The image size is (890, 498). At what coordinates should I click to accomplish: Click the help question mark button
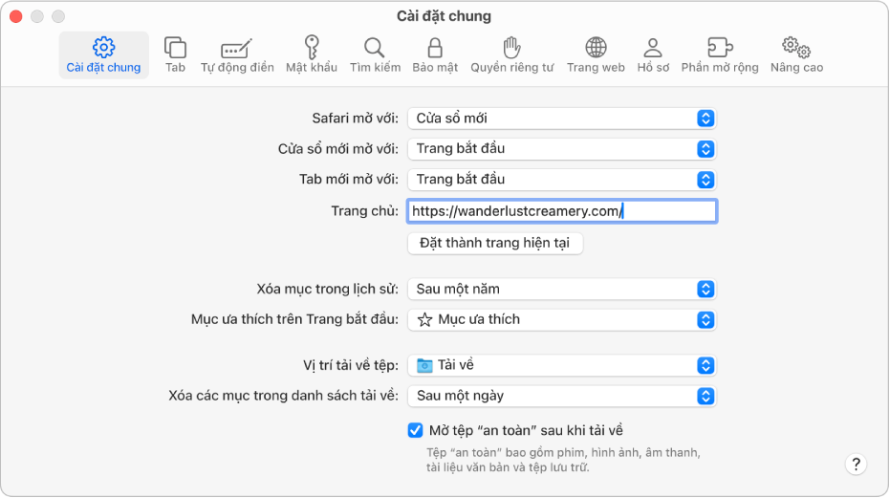[856, 465]
